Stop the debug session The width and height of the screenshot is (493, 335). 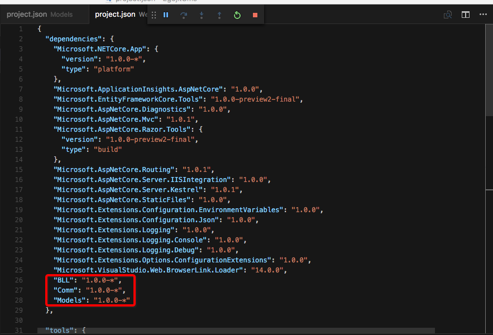tap(255, 15)
